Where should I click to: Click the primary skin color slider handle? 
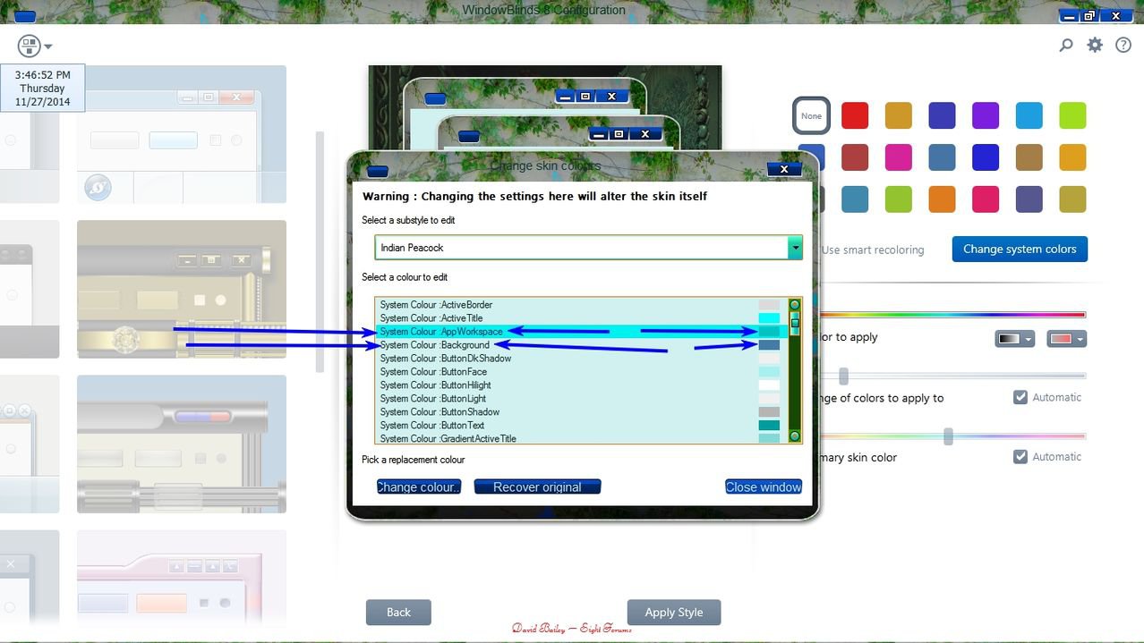click(948, 436)
